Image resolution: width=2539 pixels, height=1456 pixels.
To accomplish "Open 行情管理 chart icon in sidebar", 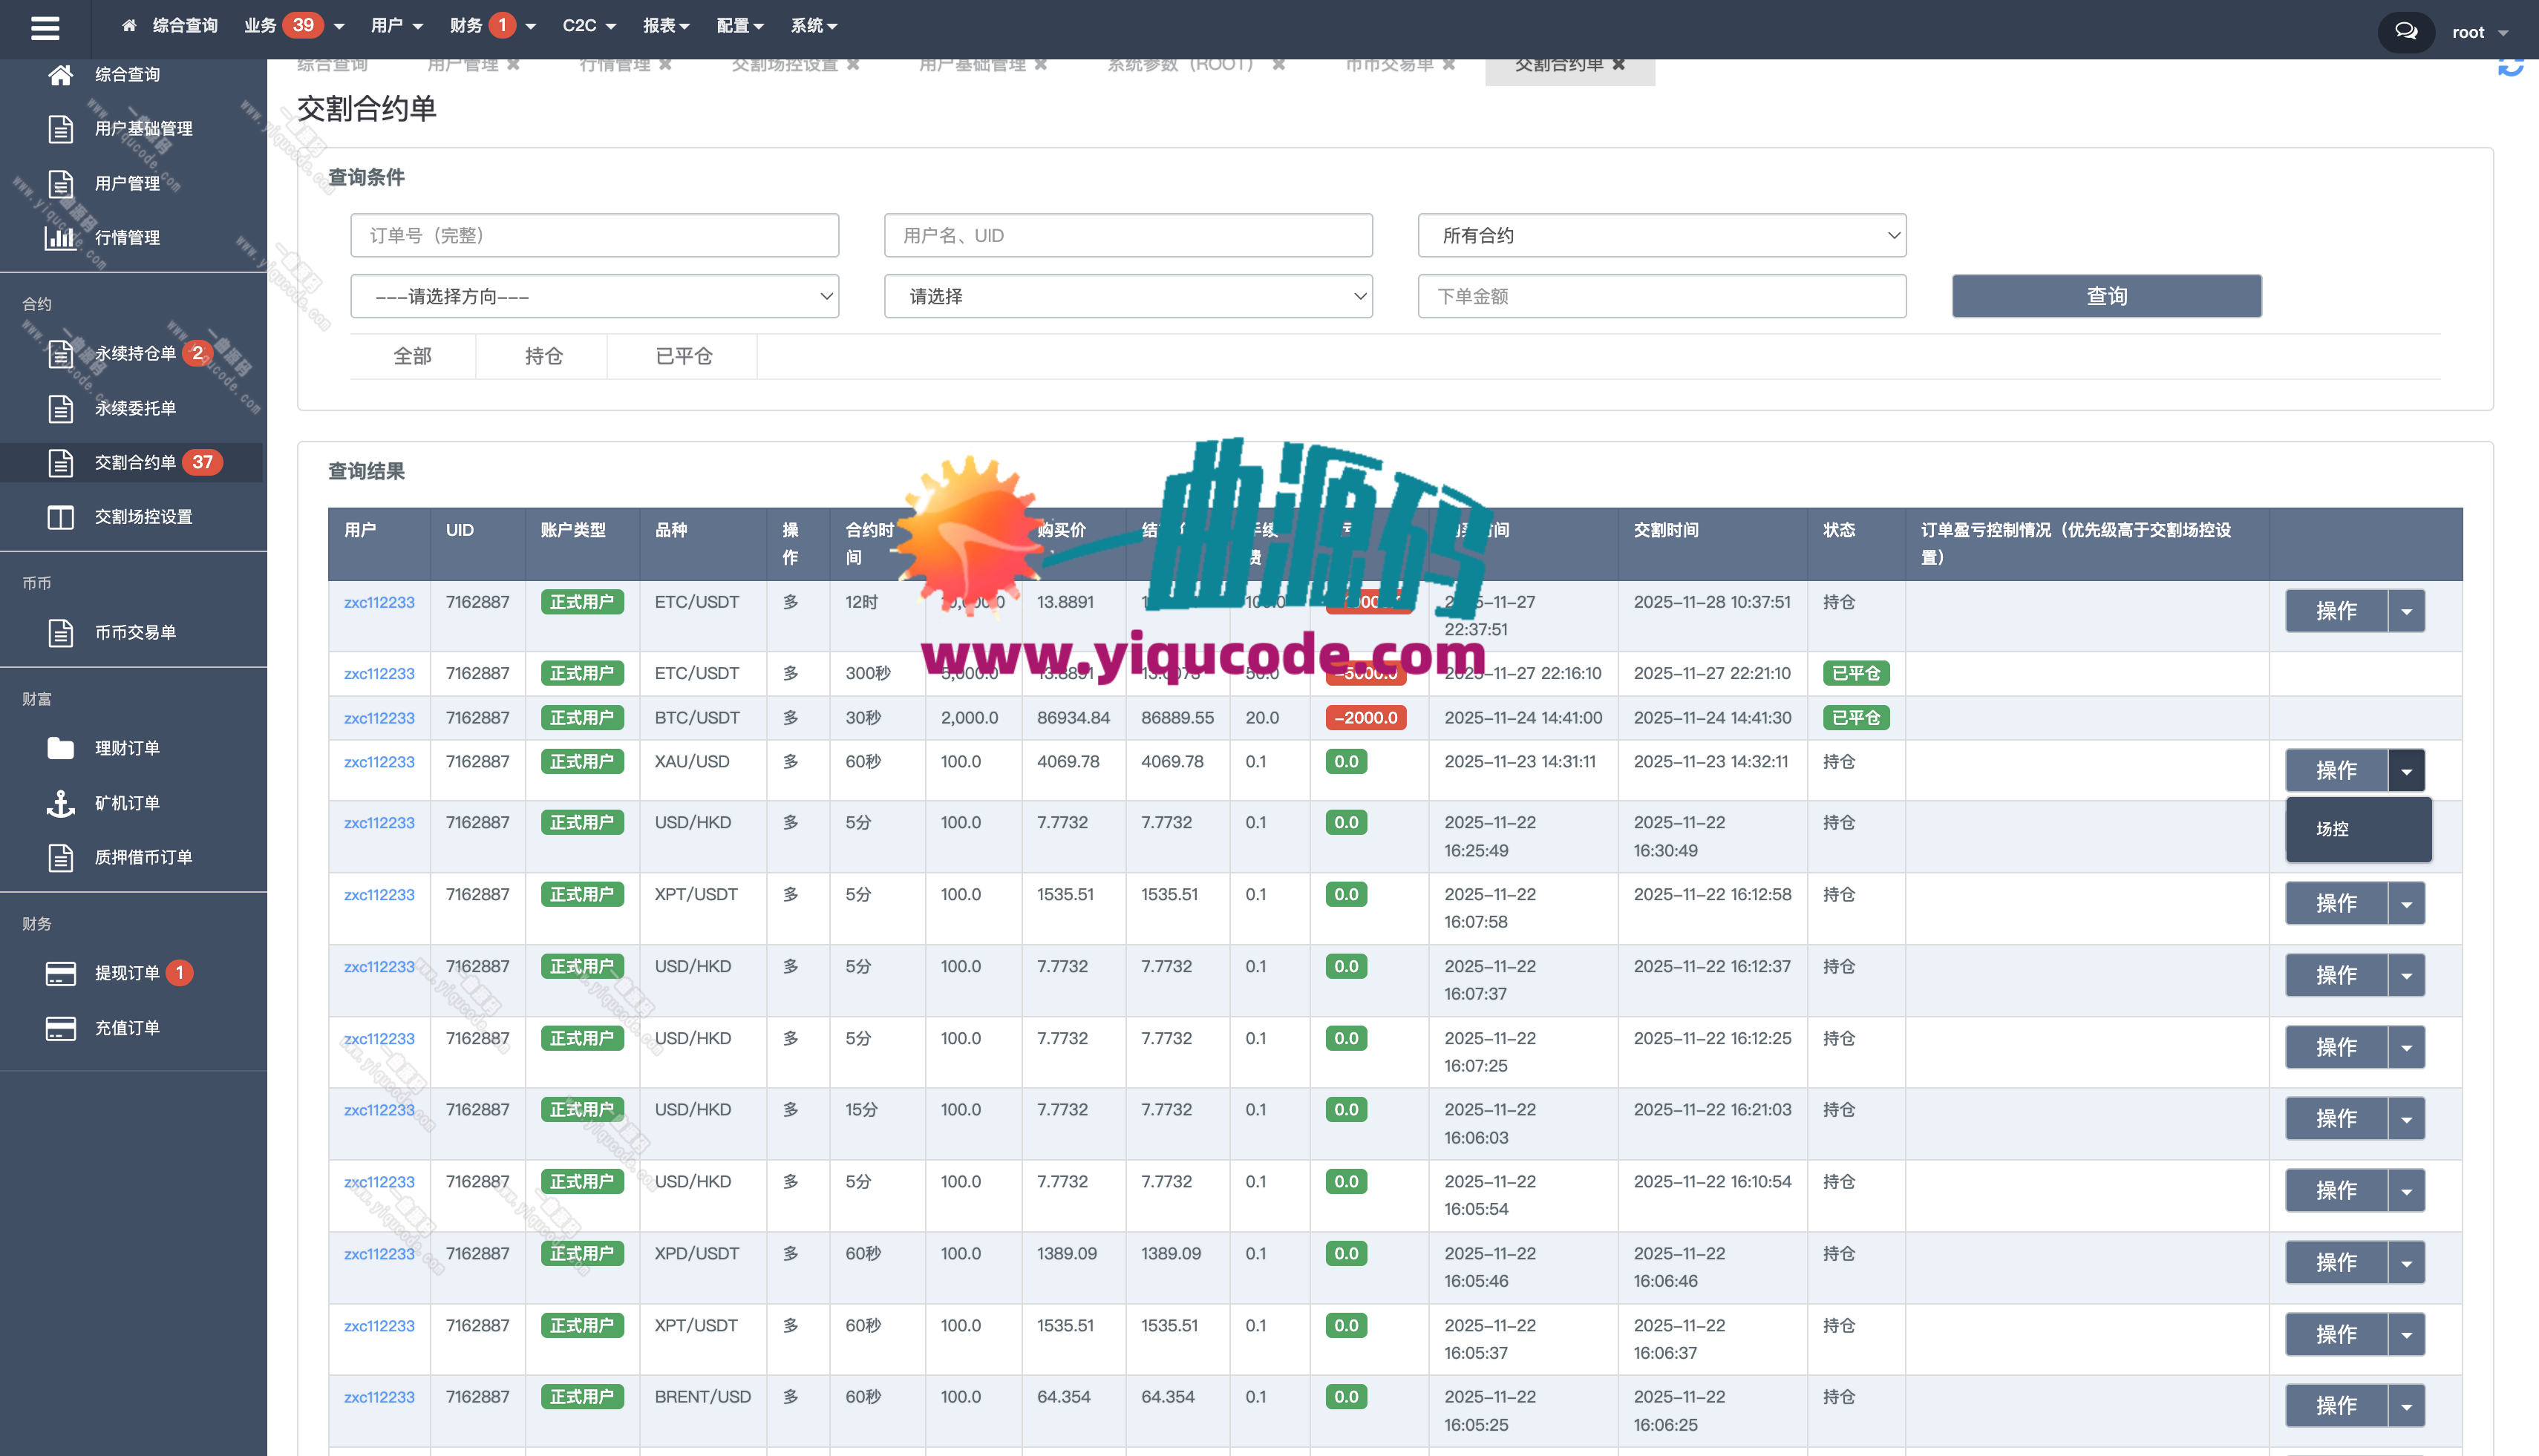I will pyautogui.click(x=60, y=237).
